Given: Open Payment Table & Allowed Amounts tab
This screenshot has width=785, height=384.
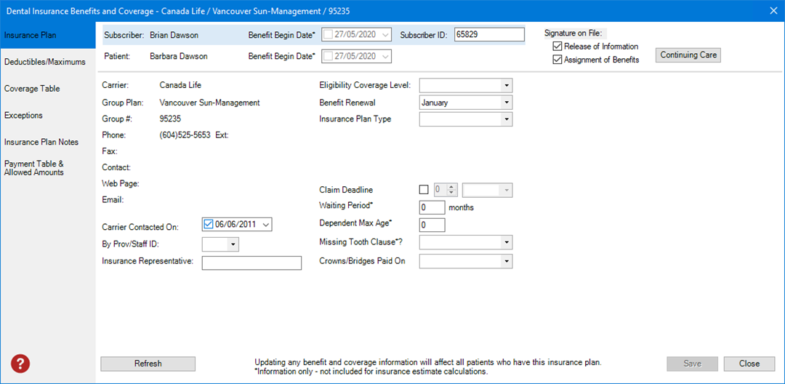Looking at the screenshot, I should click(34, 168).
